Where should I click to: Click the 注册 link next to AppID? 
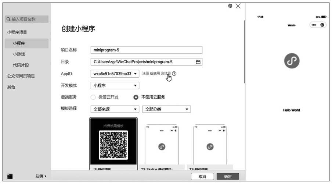click(145, 74)
